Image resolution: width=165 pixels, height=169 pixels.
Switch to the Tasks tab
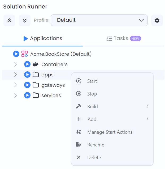pos(123,38)
